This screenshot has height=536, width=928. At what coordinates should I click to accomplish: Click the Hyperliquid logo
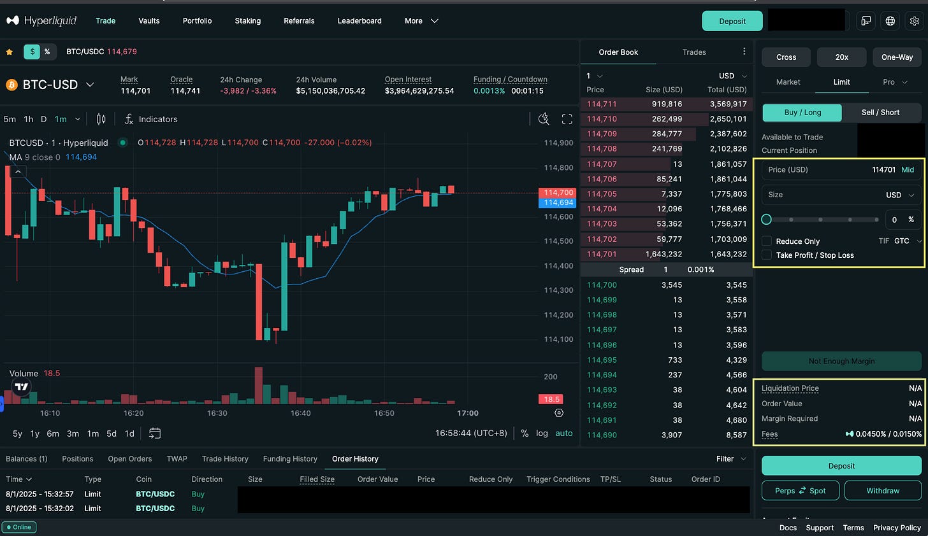point(41,20)
